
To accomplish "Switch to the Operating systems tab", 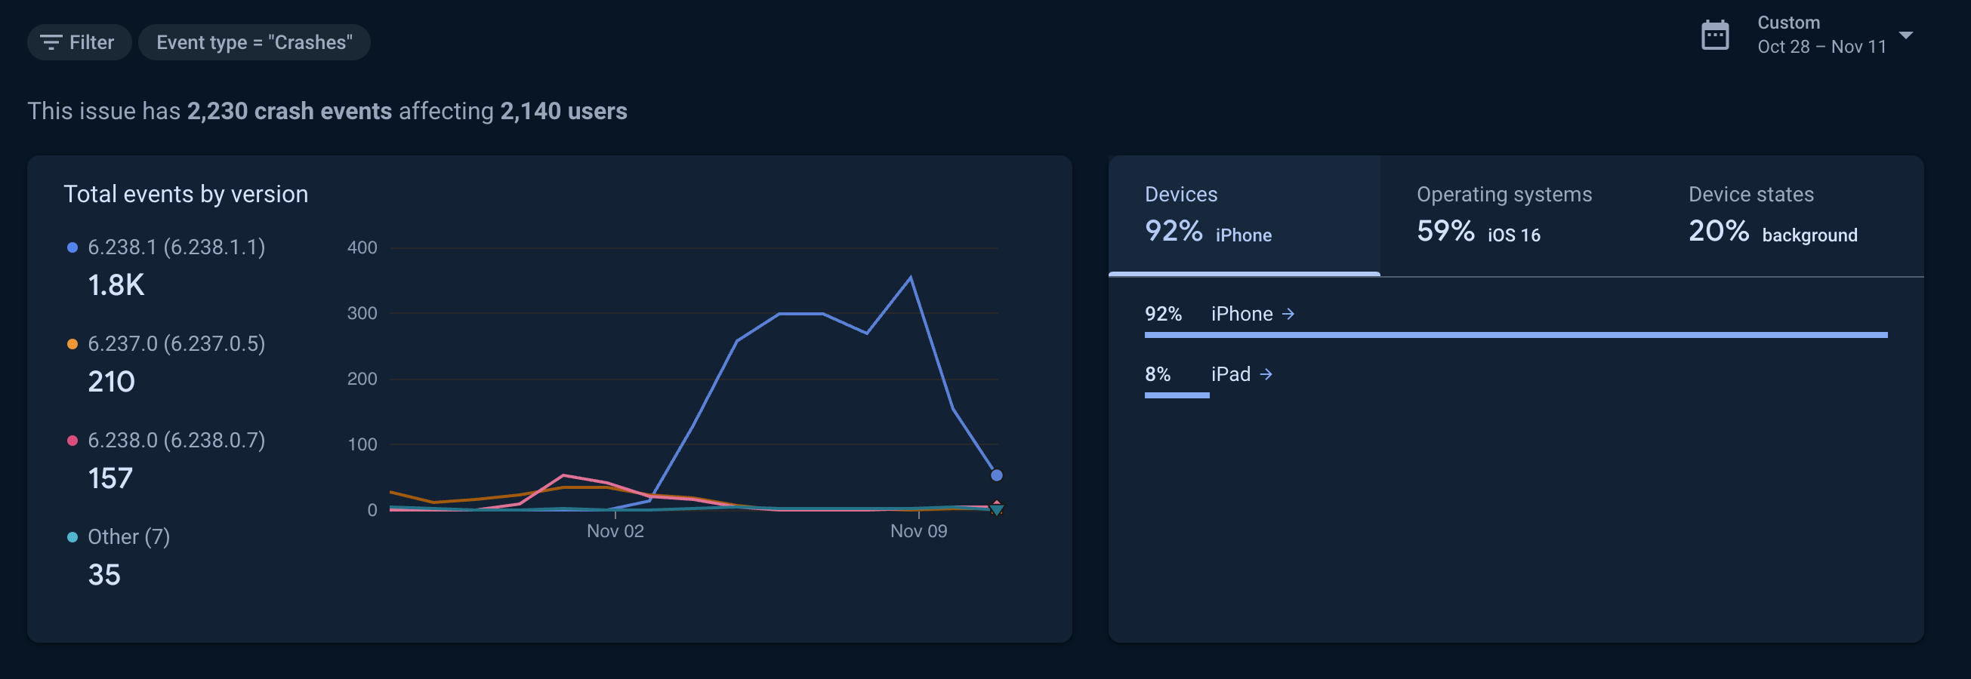I will (1504, 214).
